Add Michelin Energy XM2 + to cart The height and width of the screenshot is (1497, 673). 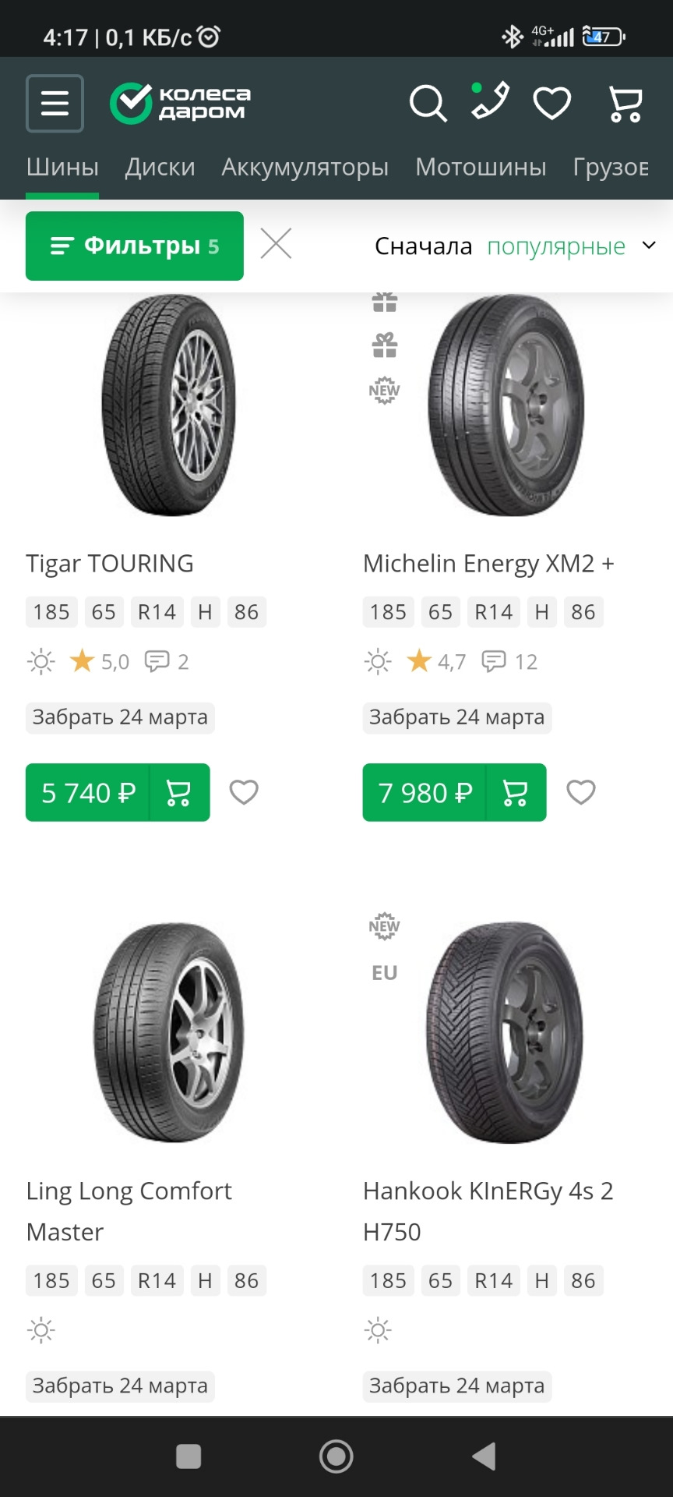(x=516, y=792)
